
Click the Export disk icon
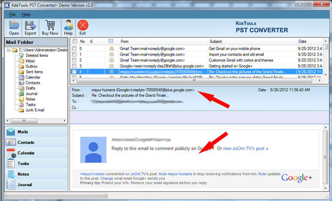pos(30,27)
